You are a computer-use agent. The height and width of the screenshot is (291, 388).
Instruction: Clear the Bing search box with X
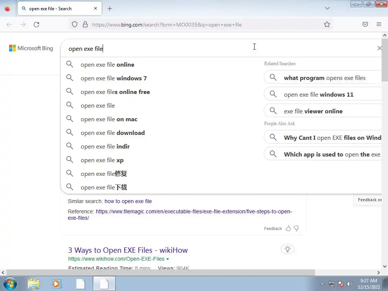379,48
